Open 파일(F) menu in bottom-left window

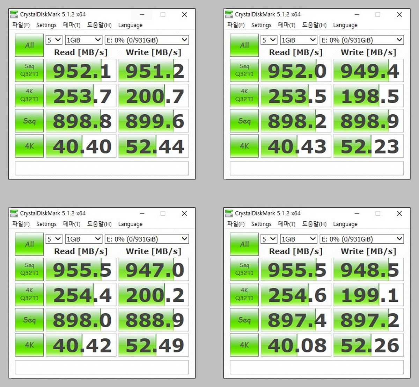(x=21, y=224)
